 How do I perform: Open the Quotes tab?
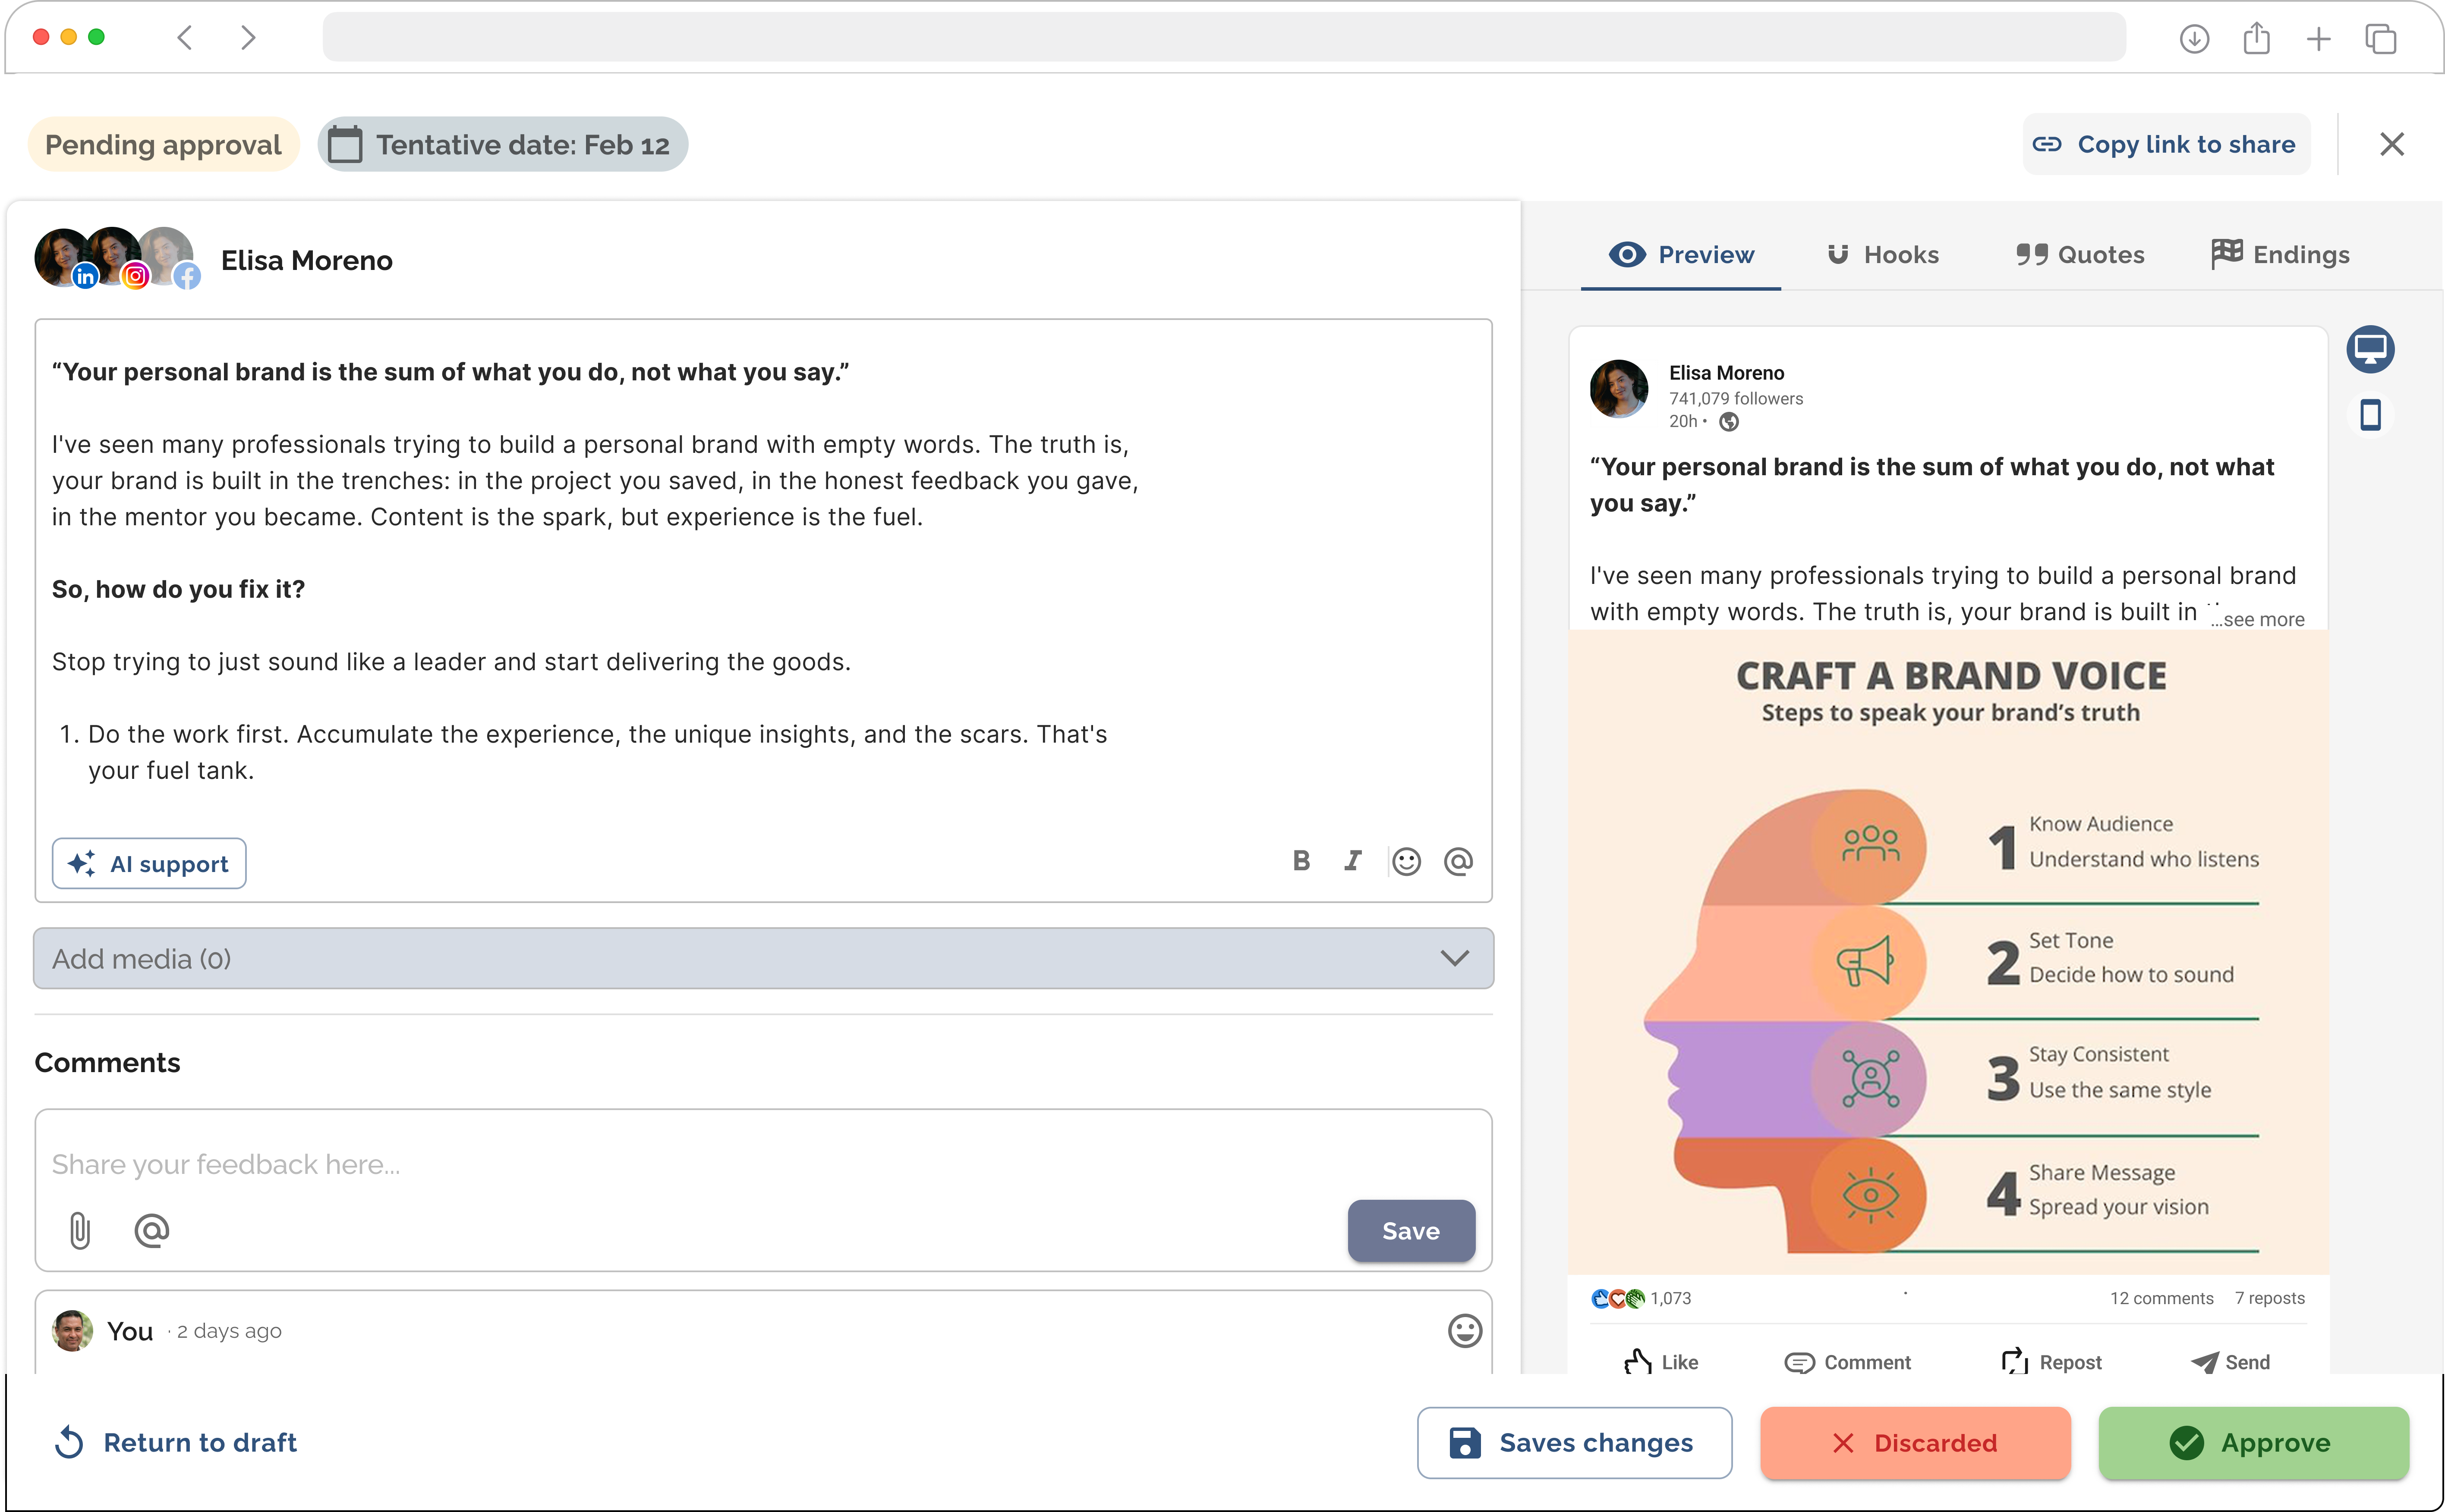[x=2080, y=255]
